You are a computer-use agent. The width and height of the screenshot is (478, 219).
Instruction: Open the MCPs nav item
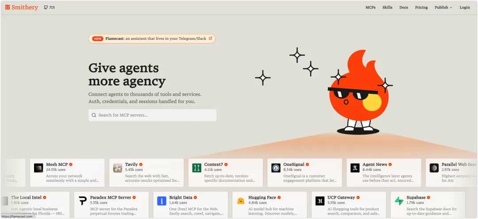pos(370,8)
